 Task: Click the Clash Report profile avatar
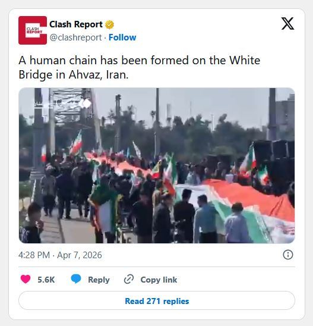pos(33,30)
